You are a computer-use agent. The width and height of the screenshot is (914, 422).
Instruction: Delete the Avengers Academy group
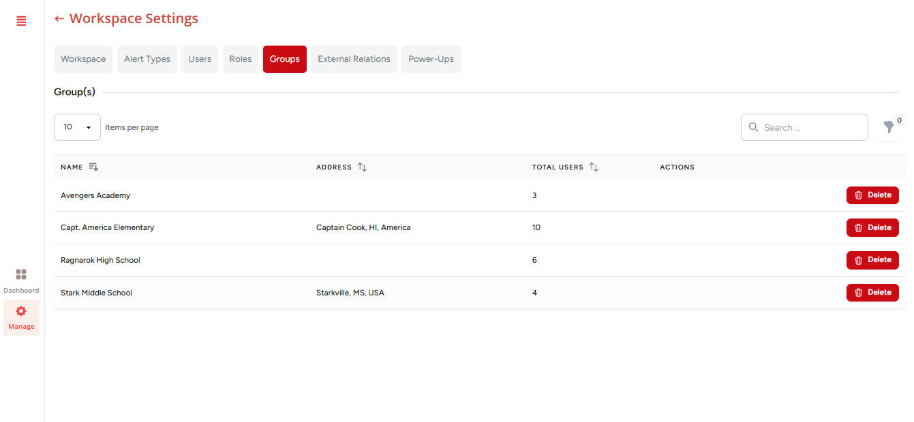pos(872,195)
